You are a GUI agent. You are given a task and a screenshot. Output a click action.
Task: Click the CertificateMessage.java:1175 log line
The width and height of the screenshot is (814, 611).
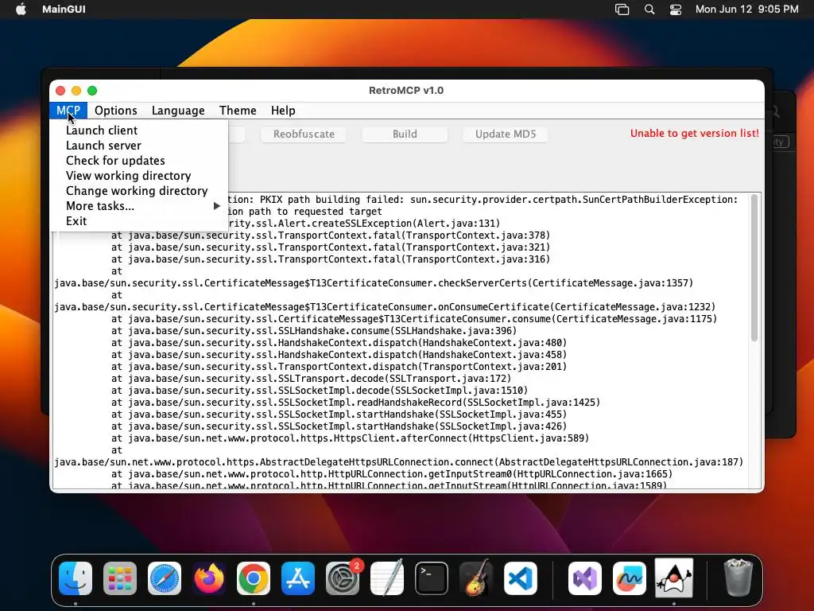pos(413,319)
